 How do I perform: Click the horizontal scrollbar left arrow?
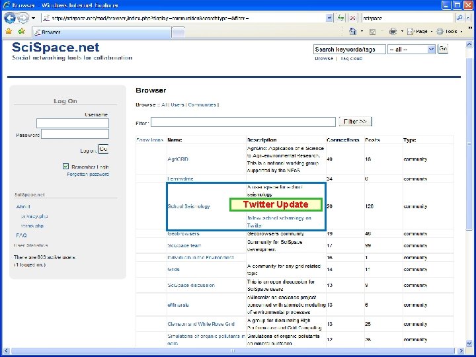point(6,350)
